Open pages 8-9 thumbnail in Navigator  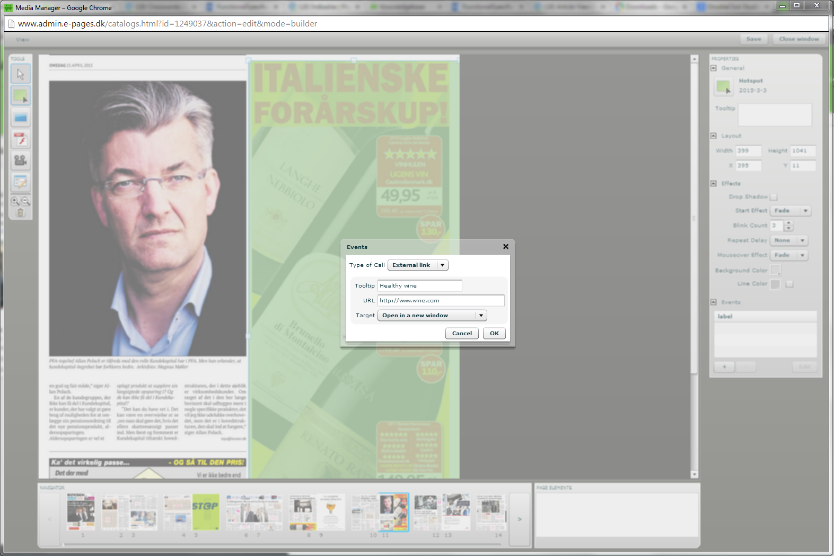(x=317, y=512)
